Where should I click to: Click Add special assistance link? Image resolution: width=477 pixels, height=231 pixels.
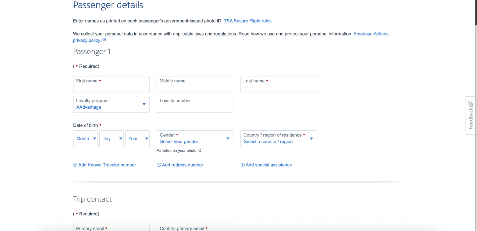pos(269,165)
